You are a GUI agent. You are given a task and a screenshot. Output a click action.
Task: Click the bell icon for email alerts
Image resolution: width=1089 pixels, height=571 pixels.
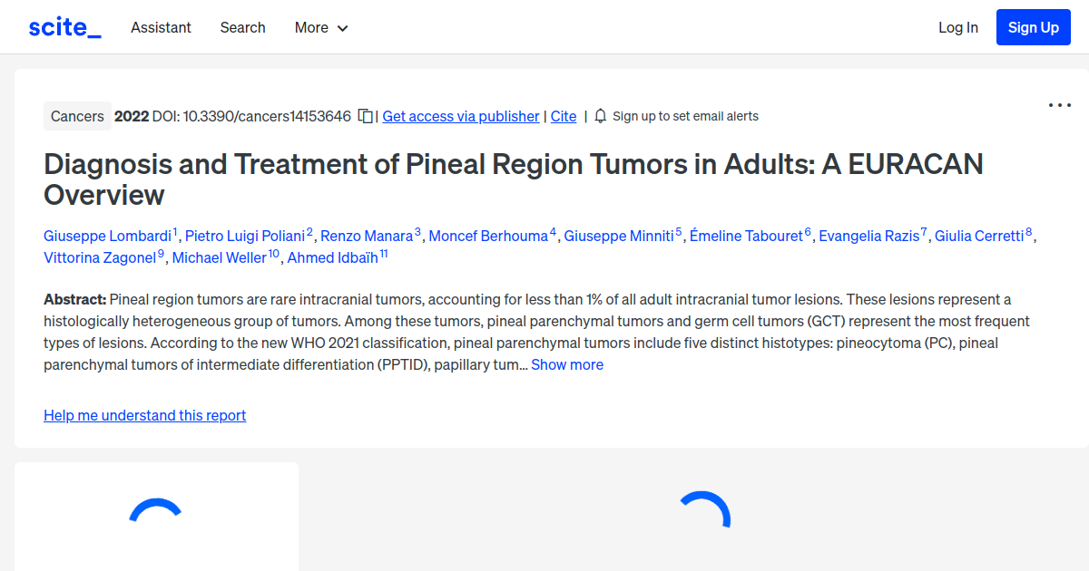click(x=600, y=116)
